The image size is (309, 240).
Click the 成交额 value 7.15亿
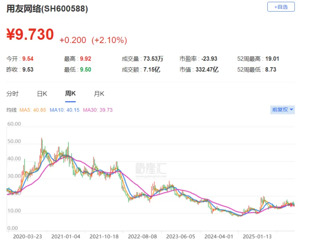[152, 69]
